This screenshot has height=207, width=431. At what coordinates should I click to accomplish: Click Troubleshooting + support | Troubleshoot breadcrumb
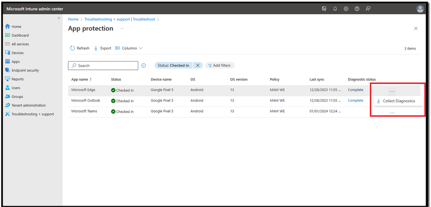pyautogui.click(x=120, y=19)
